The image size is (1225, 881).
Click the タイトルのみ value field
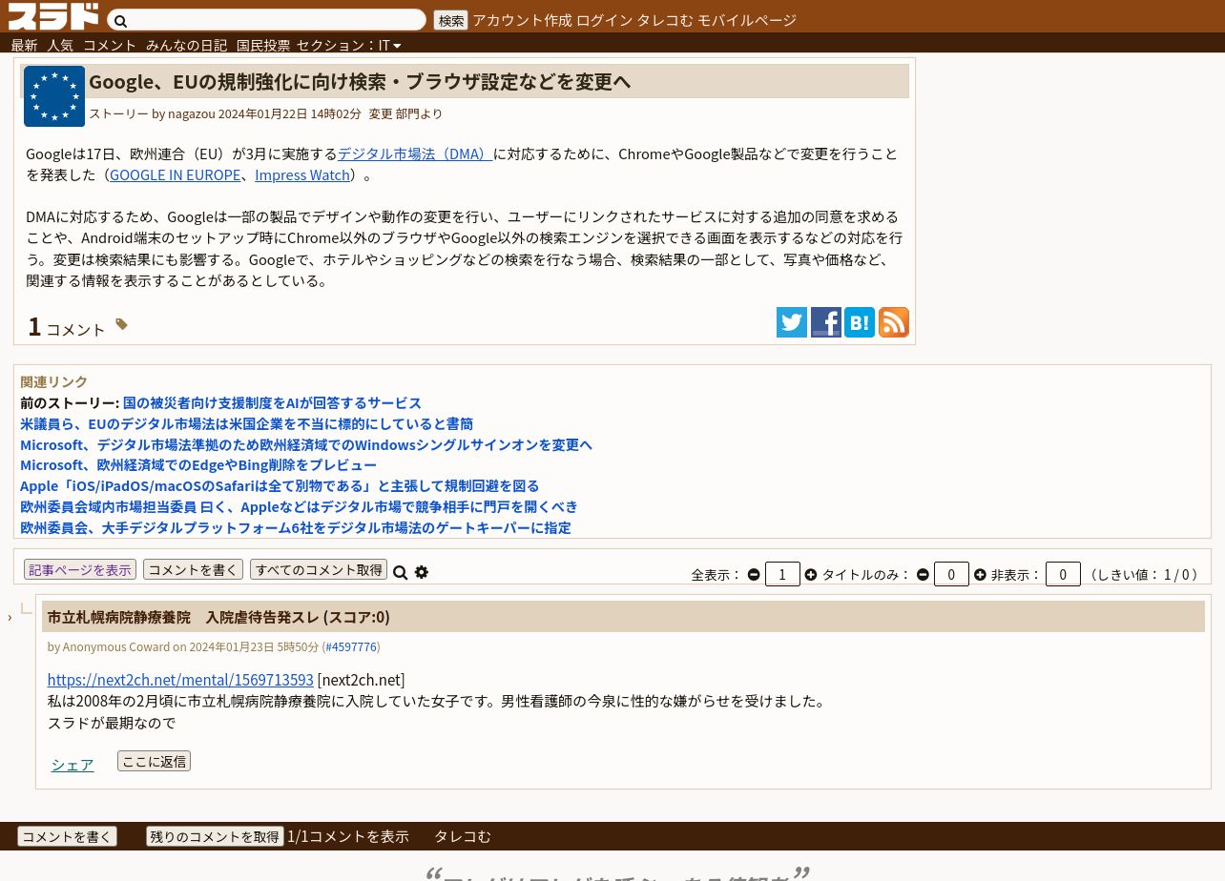click(x=951, y=574)
